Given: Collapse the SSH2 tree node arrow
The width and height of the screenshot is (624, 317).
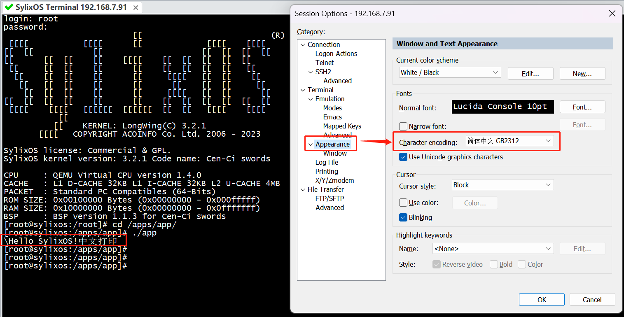Looking at the screenshot, I should click(x=311, y=72).
